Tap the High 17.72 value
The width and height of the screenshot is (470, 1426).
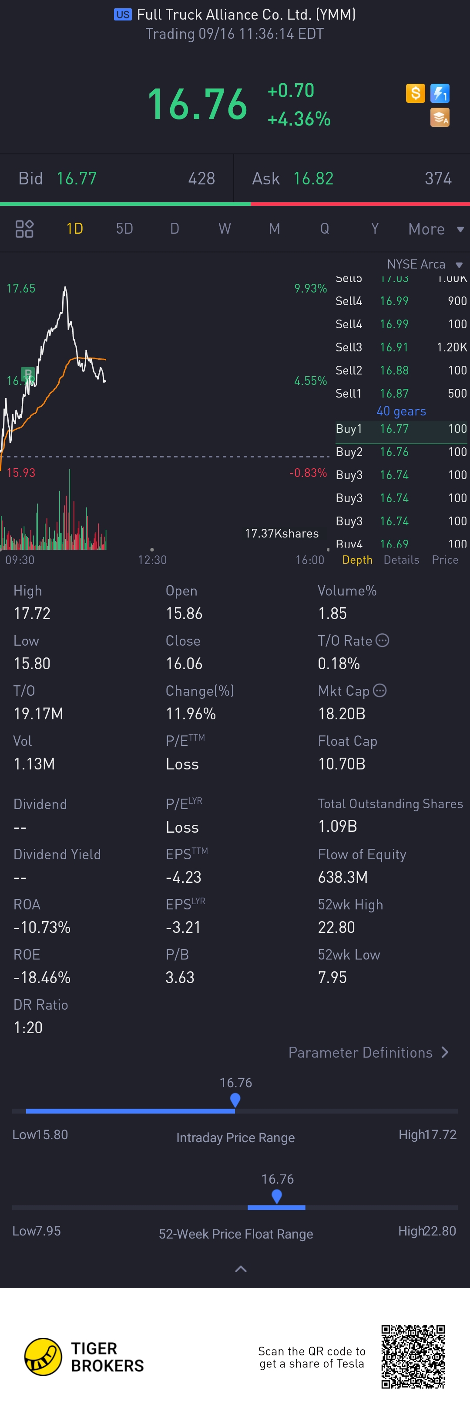[x=32, y=613]
